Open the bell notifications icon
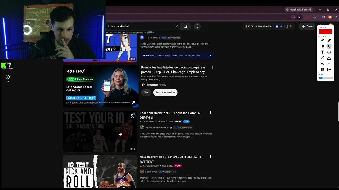Image resolution: width=339 pixels, height=190 pixels. point(291,26)
